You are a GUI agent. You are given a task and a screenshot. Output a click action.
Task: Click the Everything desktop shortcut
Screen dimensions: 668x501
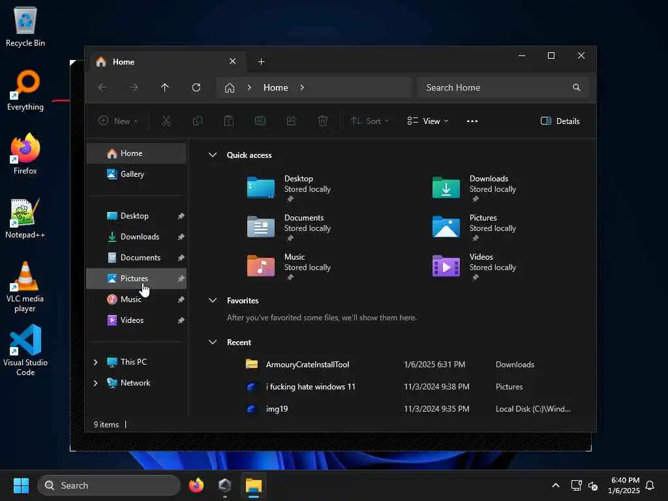coord(25,91)
